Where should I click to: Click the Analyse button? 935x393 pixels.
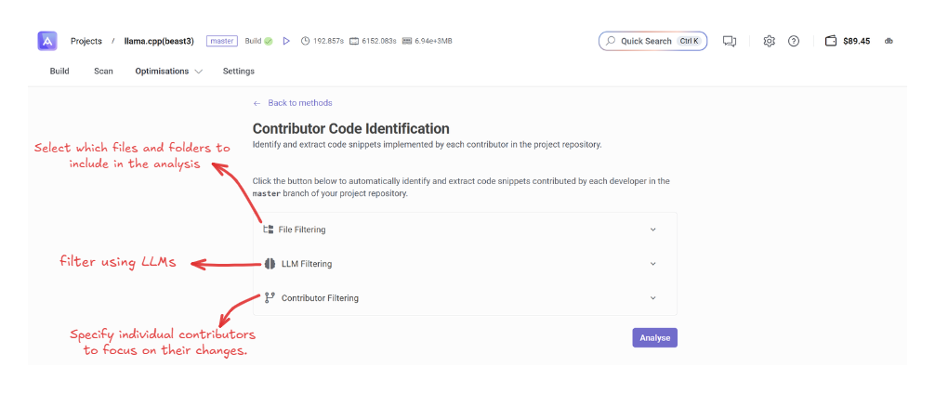click(654, 337)
